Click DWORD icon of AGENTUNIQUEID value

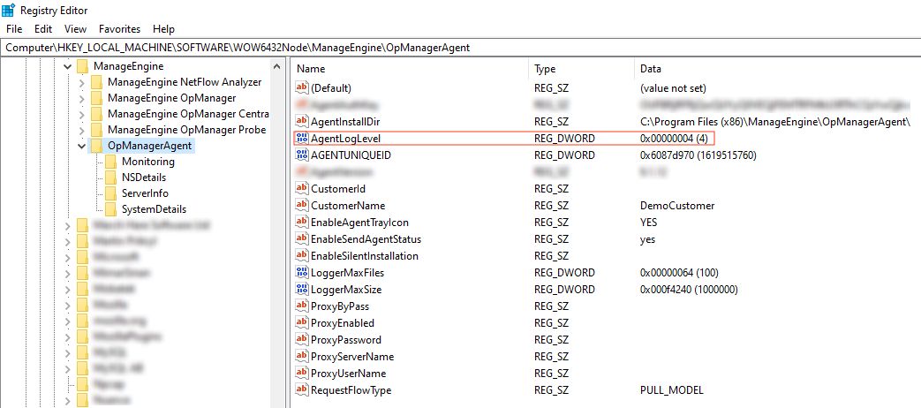(302, 155)
